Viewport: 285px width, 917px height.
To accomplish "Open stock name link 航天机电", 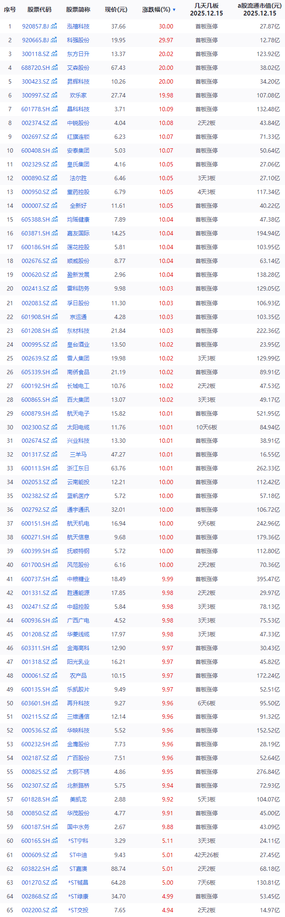I will [x=78, y=524].
